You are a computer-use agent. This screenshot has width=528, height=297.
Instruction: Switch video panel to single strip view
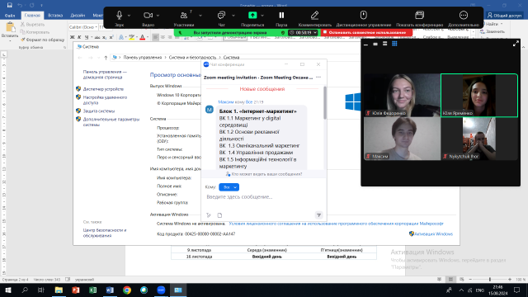[375, 44]
